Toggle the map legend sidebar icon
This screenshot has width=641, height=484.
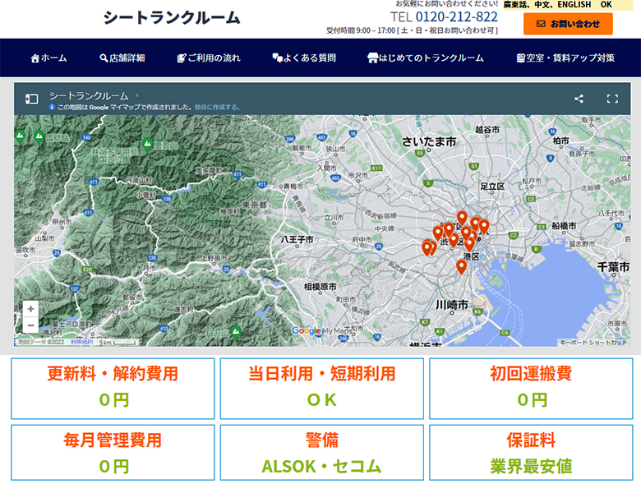[31, 99]
